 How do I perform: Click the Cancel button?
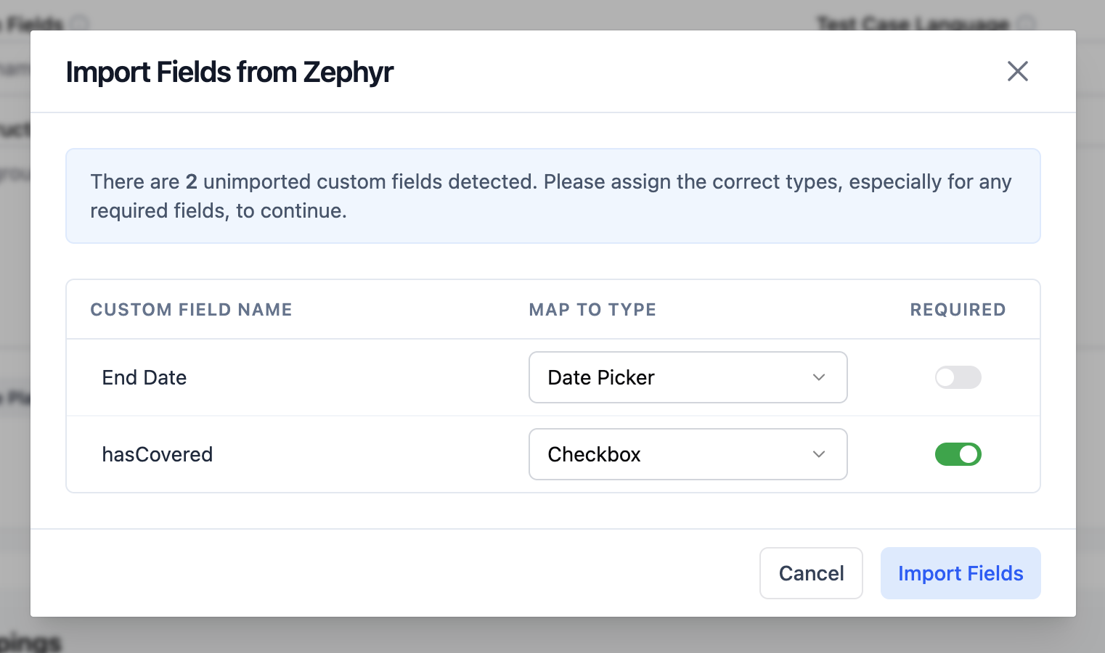click(811, 573)
